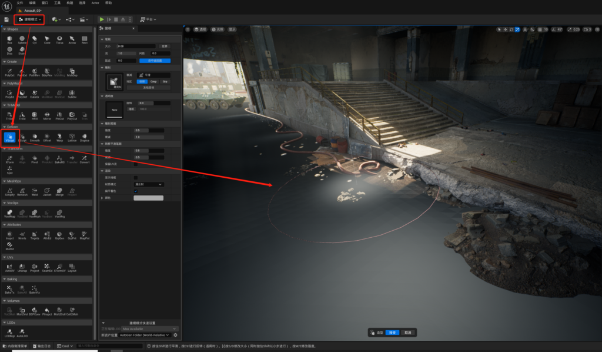Image resolution: width=602 pixels, height=352 pixels.
Task: Enable the 显示线框 wireframe checkbox
Action: coord(136,177)
